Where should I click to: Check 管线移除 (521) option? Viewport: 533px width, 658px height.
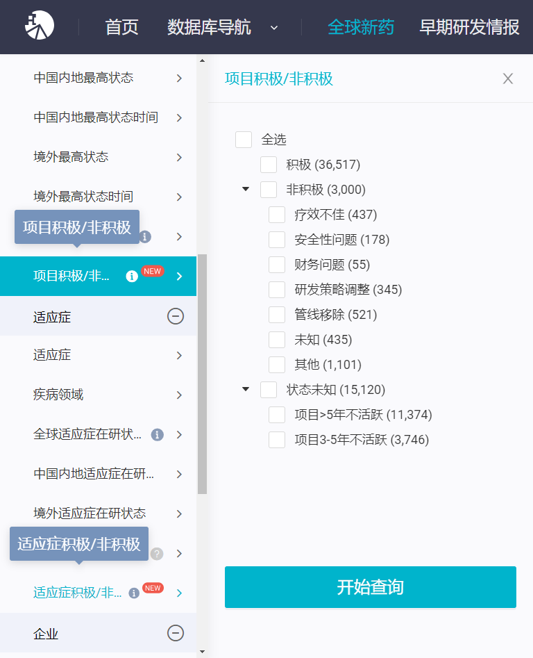(277, 315)
